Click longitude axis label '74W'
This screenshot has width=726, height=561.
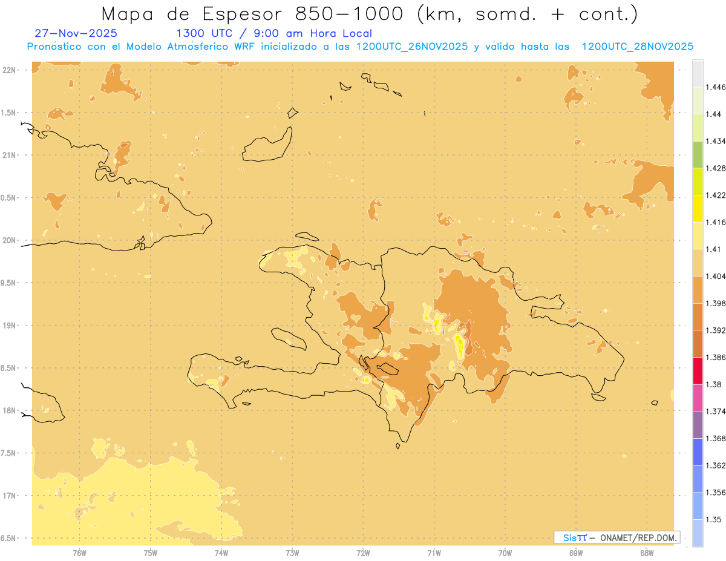221,553
